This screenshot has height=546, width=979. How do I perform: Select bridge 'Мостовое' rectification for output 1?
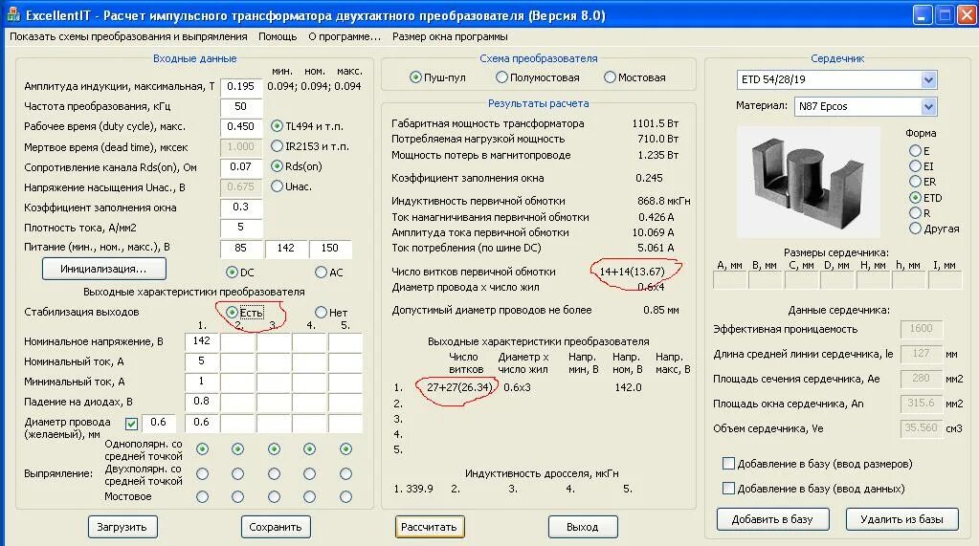202,496
